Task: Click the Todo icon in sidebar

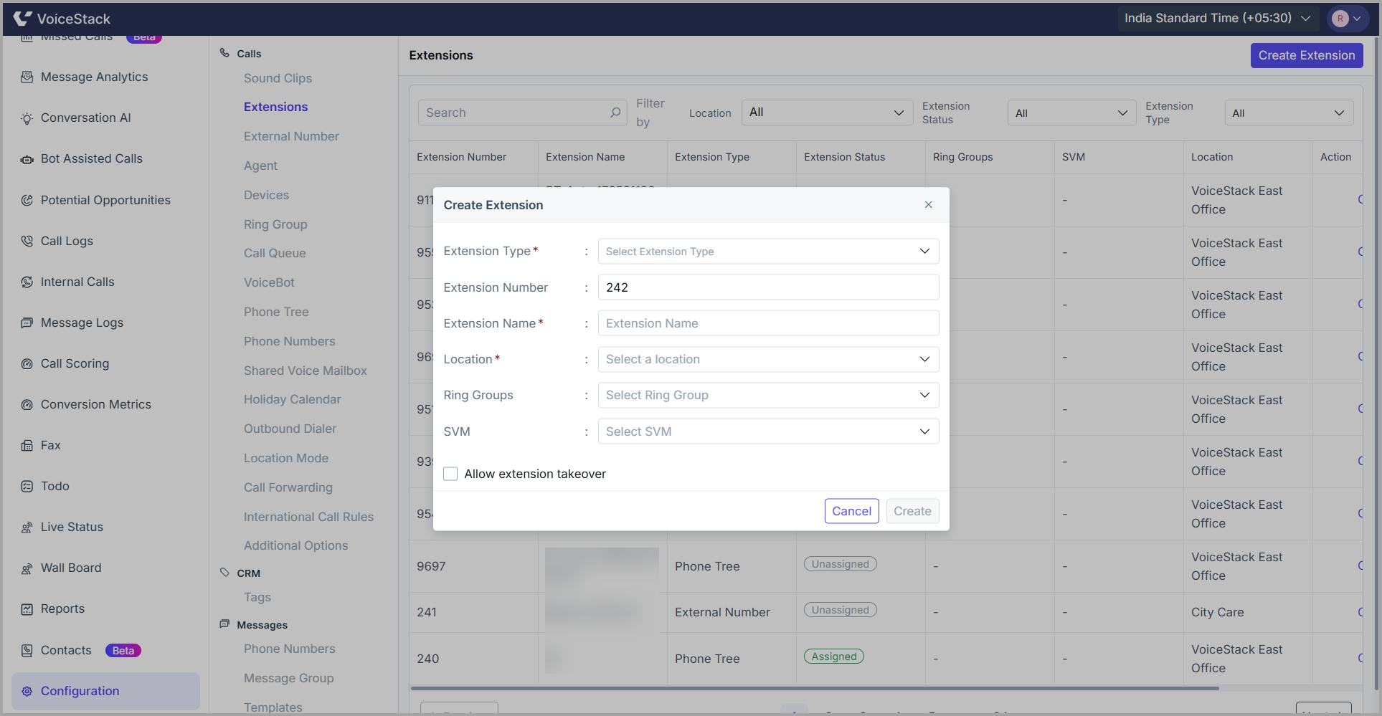Action: click(x=27, y=486)
